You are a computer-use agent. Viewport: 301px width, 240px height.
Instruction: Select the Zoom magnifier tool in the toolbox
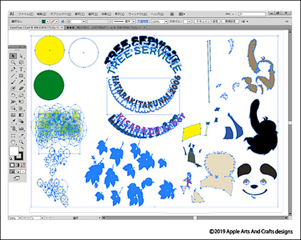pyautogui.click(x=21, y=142)
